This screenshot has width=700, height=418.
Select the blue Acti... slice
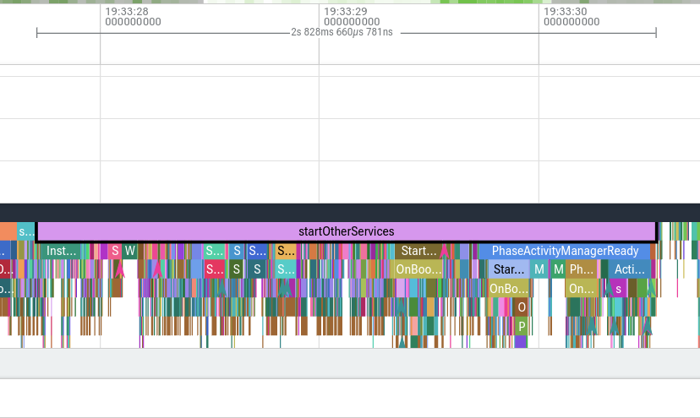(630, 269)
